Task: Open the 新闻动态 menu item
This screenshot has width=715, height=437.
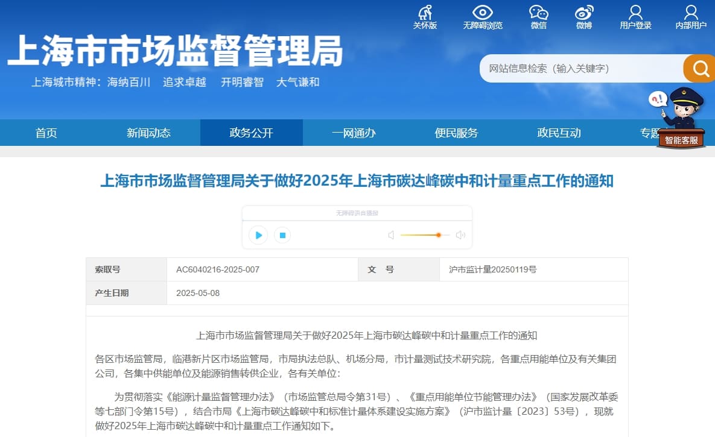Action: 148,133
